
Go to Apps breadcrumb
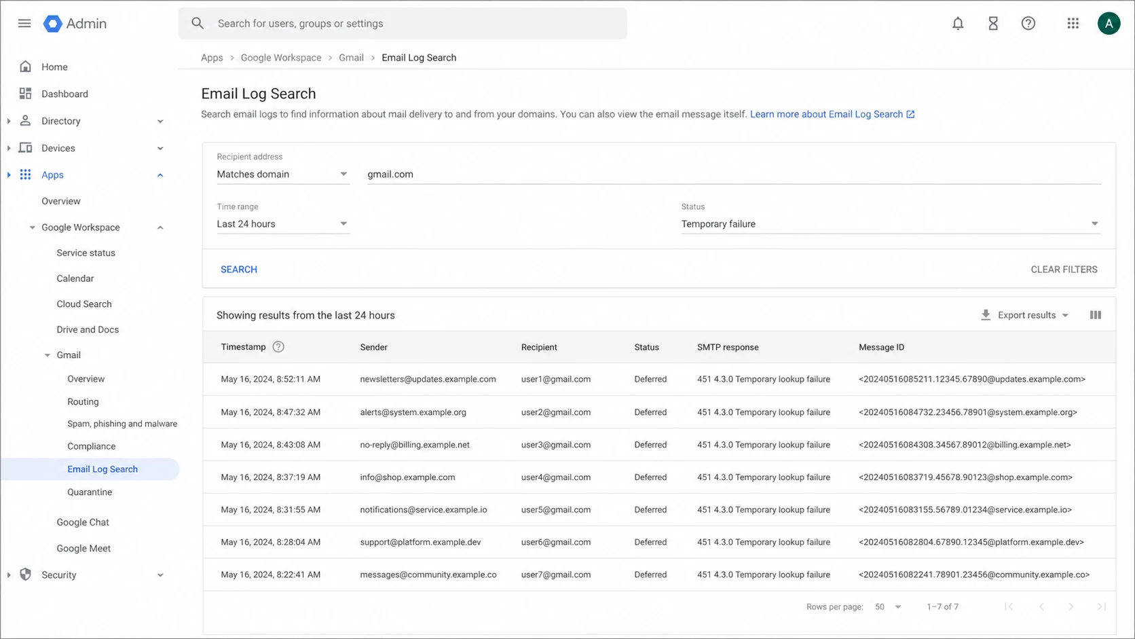pos(212,58)
